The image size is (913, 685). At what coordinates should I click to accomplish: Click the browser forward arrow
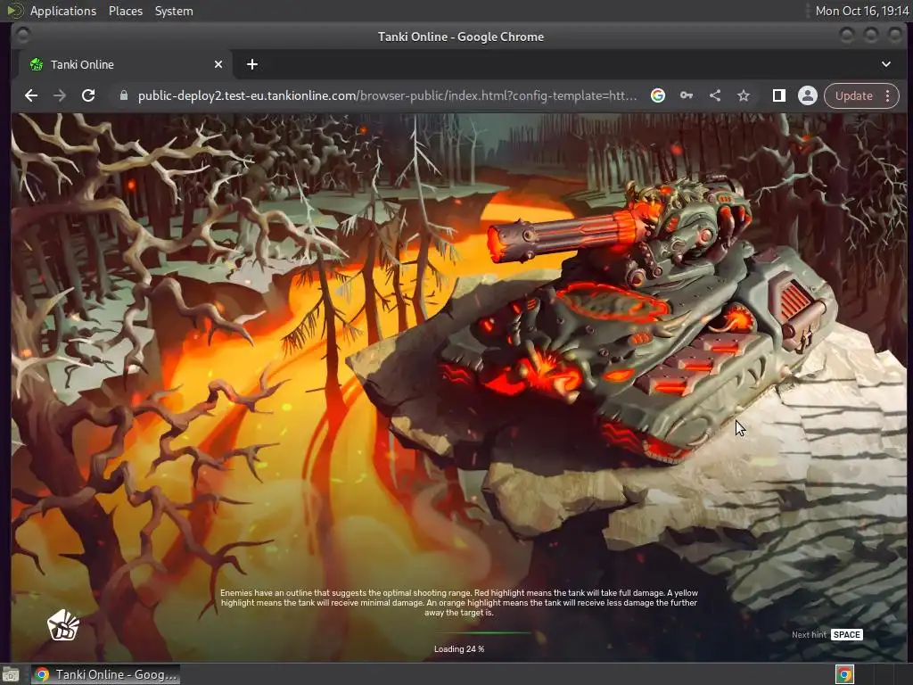[x=60, y=95]
